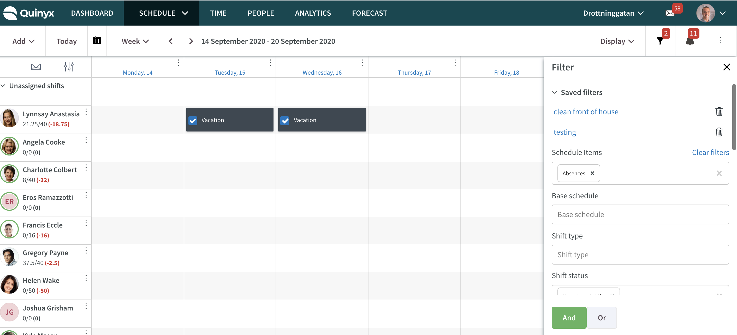This screenshot has width=737, height=335.
Task: Click the Schedule Items input field
Action: (x=640, y=173)
